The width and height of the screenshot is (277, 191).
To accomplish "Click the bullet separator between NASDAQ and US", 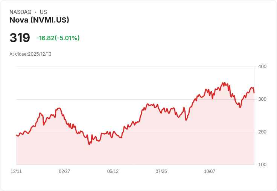I will coord(35,12).
